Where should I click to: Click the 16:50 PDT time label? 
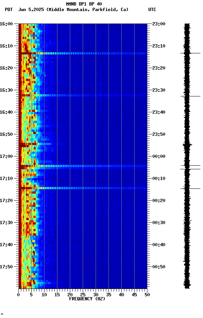coord(6,134)
